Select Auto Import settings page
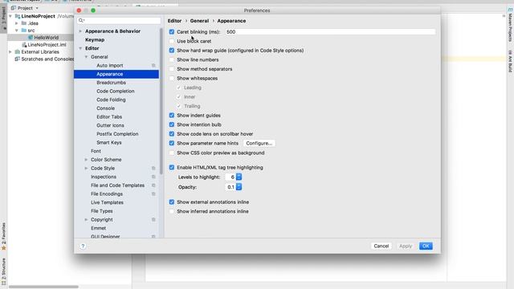This screenshot has height=289, width=514. tap(110, 66)
